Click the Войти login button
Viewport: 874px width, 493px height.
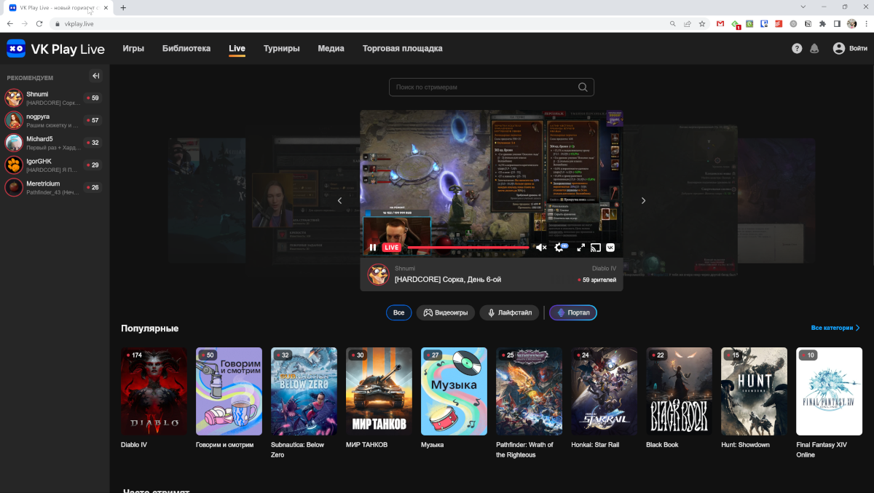850,49
